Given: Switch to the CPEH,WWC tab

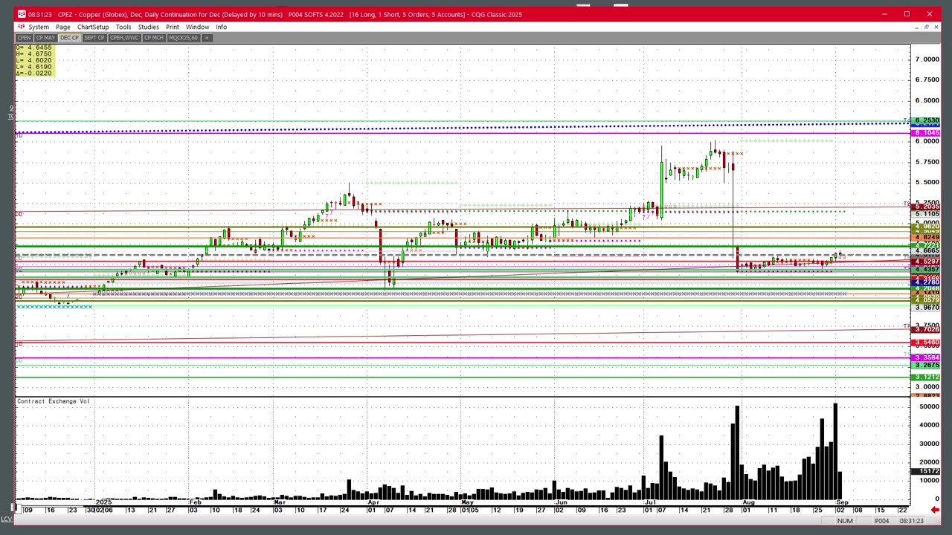Looking at the screenshot, I should pyautogui.click(x=124, y=37).
